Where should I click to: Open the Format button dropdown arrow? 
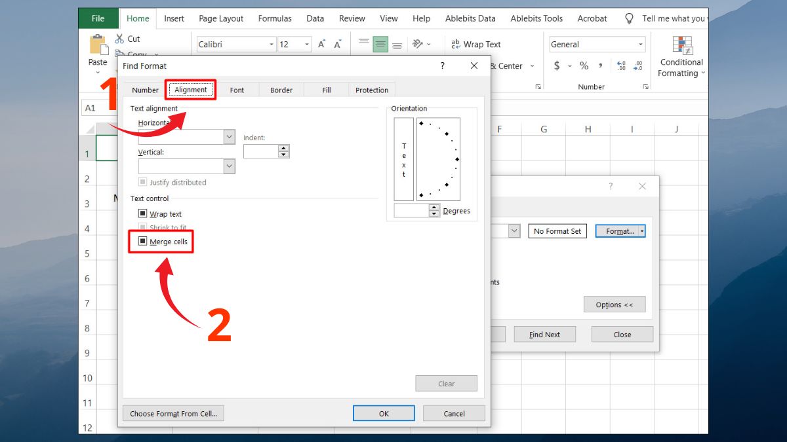(642, 231)
